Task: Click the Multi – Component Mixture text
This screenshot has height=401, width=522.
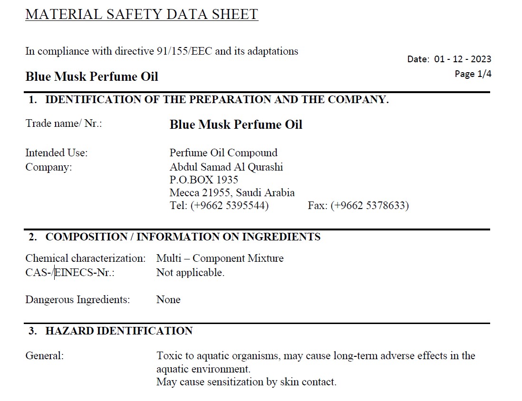Action: click(220, 258)
